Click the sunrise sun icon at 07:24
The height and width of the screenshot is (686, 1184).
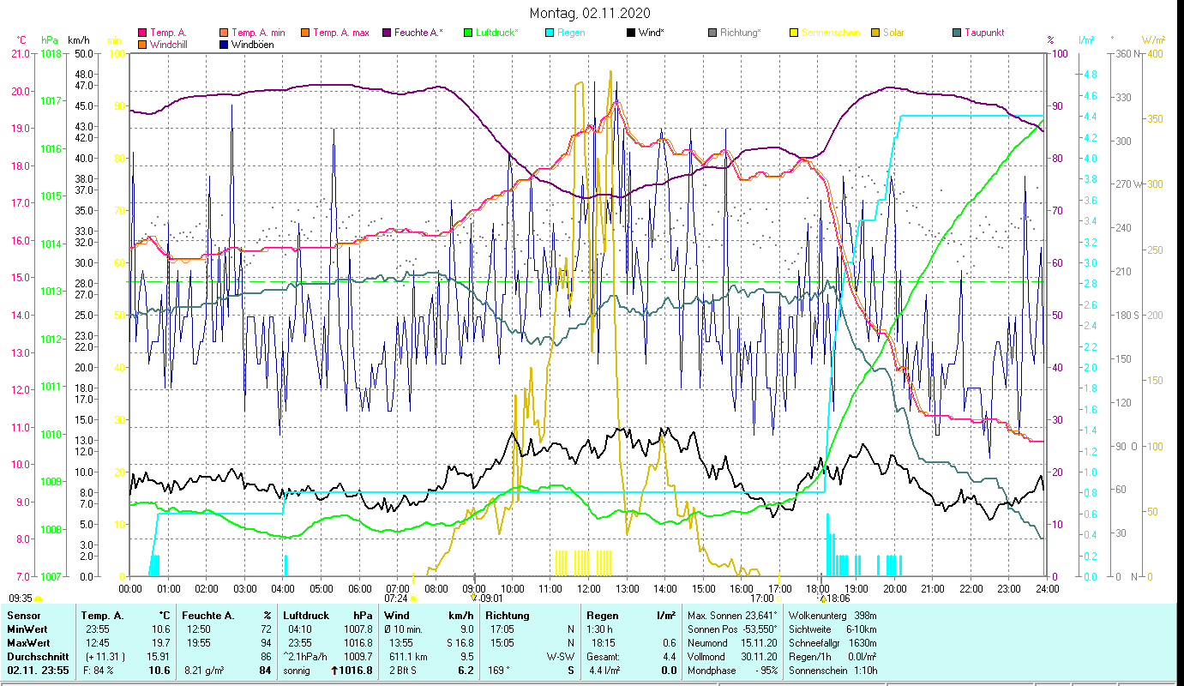coord(413,599)
